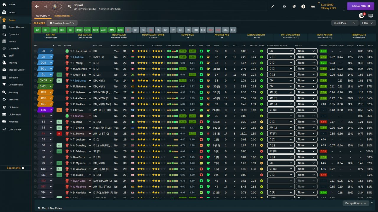378x212 pixels.
Task: Open the Competitions dropdown at bottom
Action: pos(356,203)
